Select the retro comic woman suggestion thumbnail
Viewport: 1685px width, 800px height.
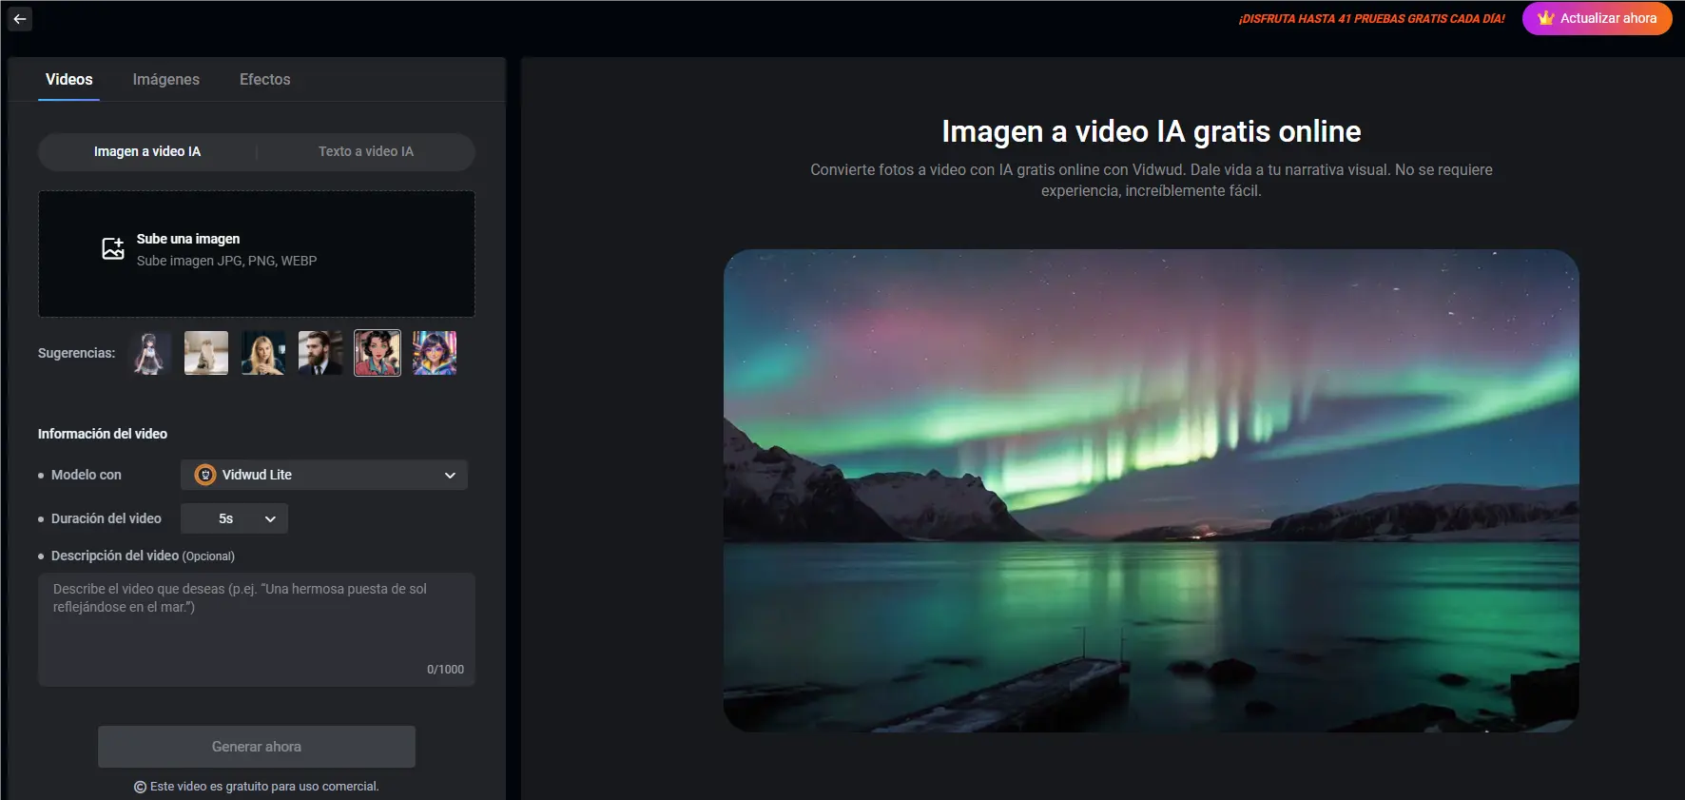click(x=378, y=353)
